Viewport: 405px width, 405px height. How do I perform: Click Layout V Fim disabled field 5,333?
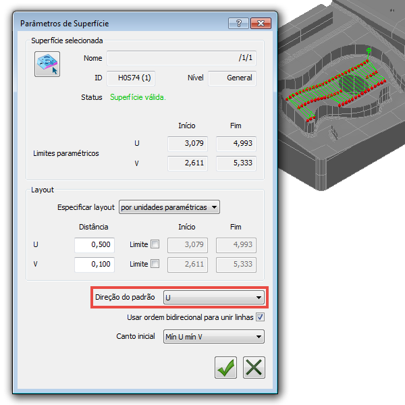[236, 265]
